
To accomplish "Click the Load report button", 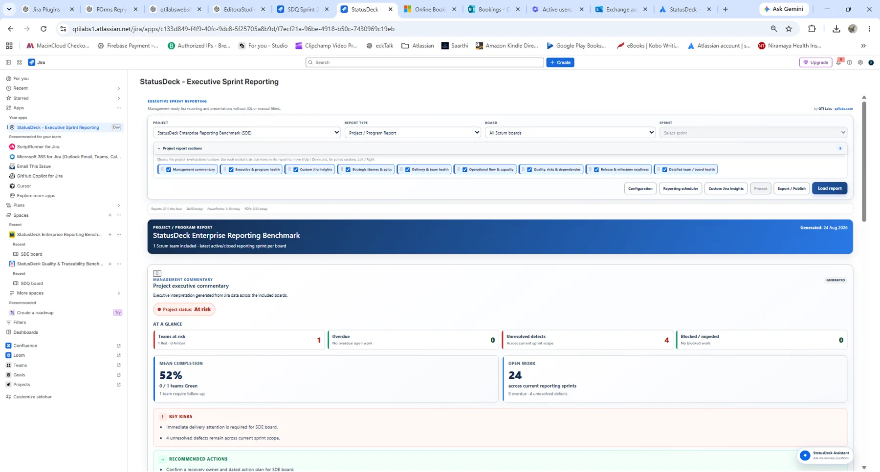I will click(830, 188).
